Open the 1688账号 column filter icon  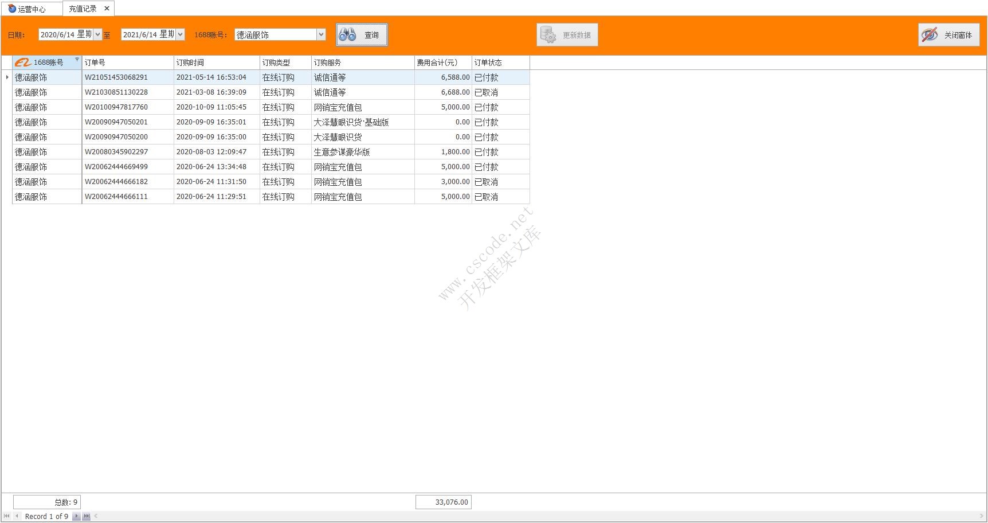[x=77, y=60]
